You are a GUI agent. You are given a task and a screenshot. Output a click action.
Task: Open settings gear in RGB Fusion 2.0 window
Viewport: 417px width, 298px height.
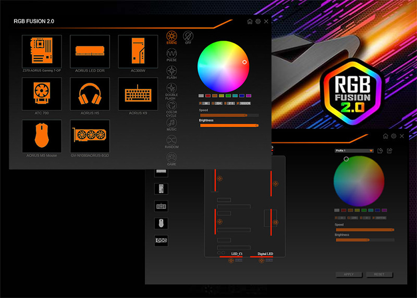click(258, 21)
